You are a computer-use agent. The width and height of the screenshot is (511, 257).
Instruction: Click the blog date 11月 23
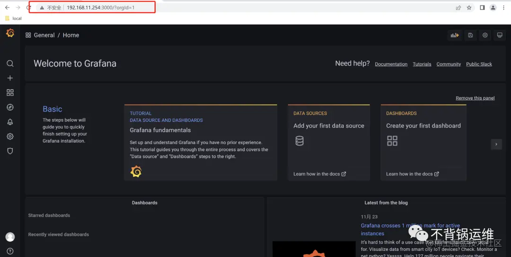369,217
